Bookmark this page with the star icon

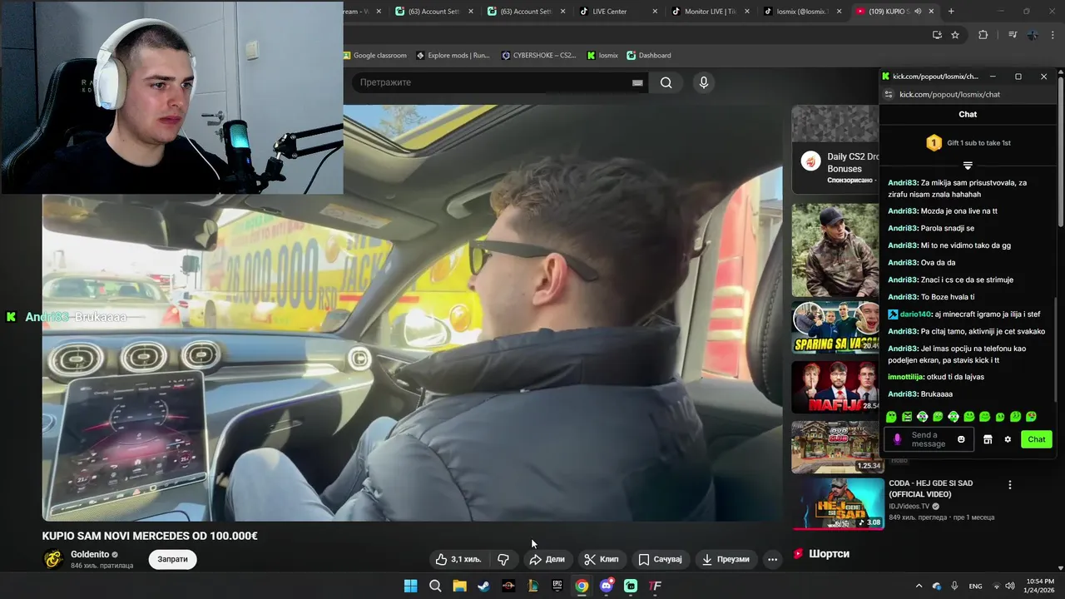[x=955, y=35]
